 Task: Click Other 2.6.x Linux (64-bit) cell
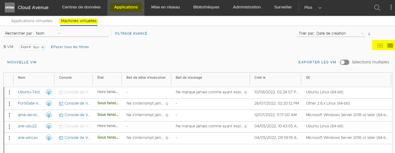328,103
